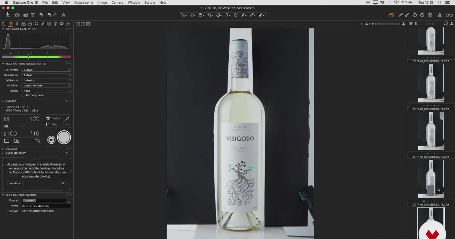Screen dimensions: 455x239
Task: Open the Metadata dropdown set to Defaults
Action: coord(46,80)
